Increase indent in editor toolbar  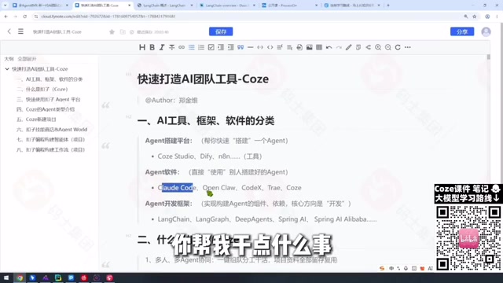pyautogui.click(x=221, y=47)
